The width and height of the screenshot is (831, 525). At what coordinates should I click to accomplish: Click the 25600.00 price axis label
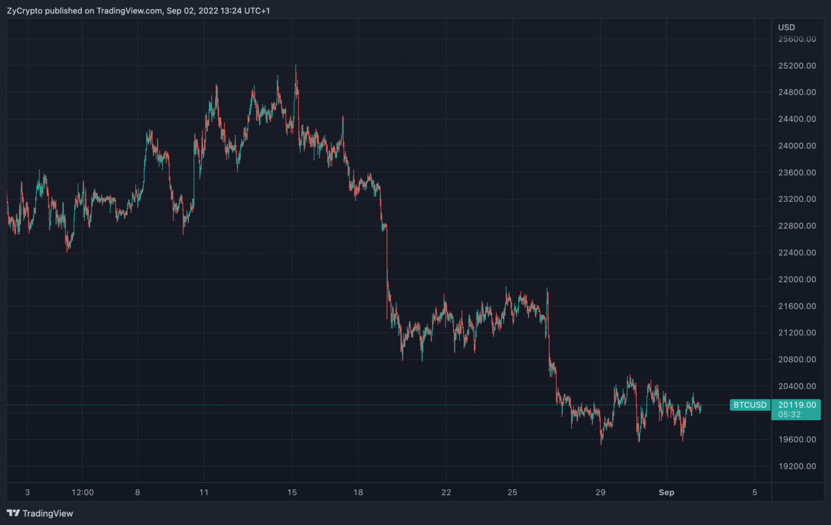(797, 39)
